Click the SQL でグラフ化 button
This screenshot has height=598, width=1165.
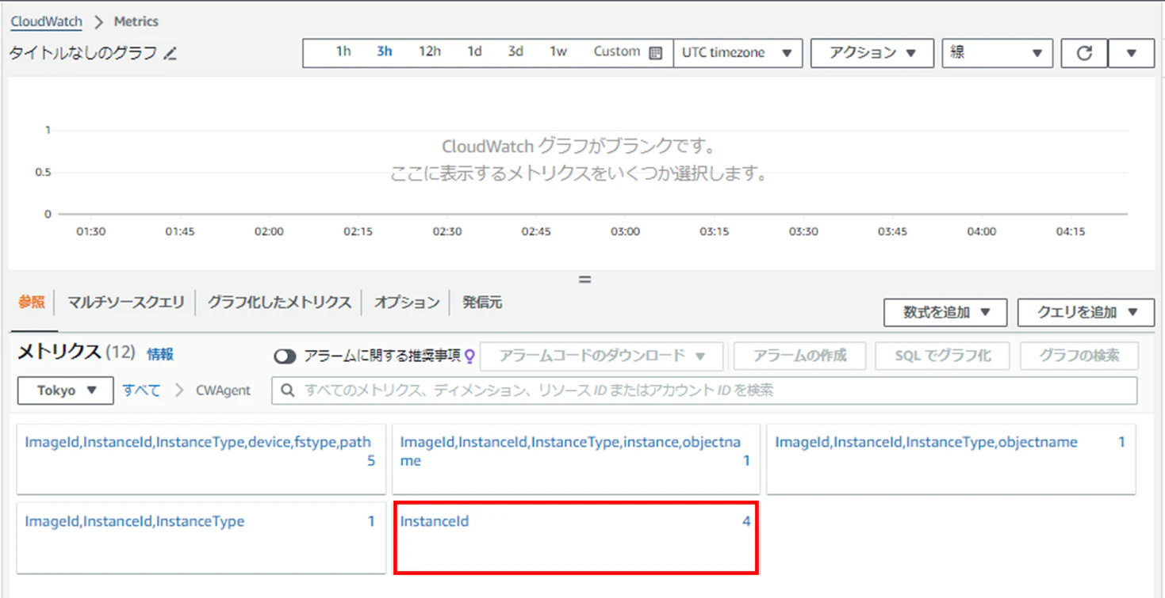tap(942, 356)
